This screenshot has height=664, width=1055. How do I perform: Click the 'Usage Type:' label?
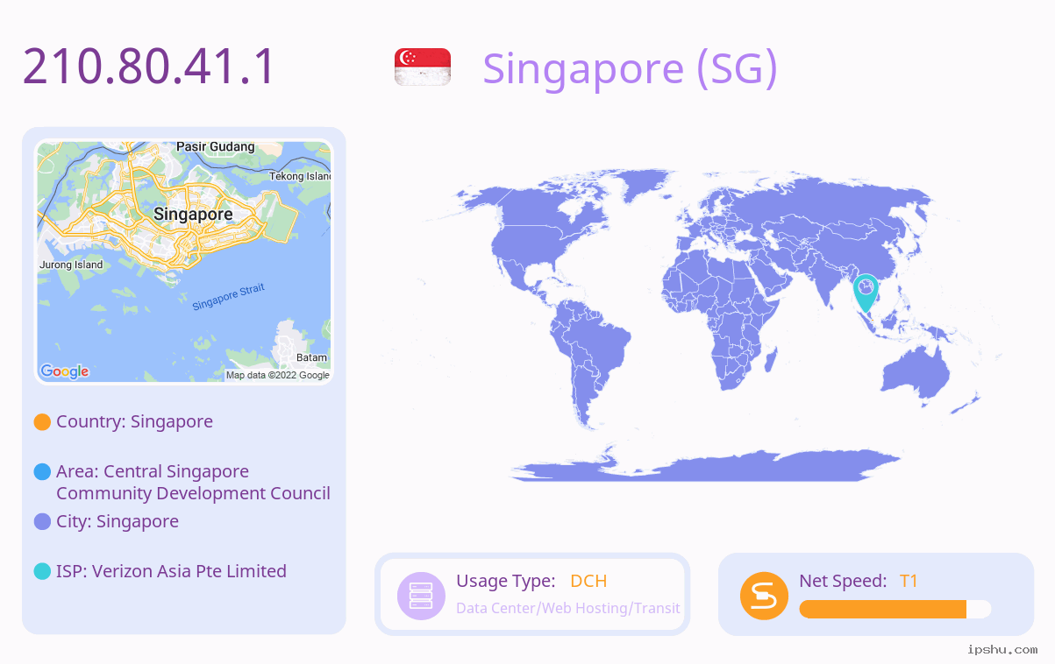point(505,581)
